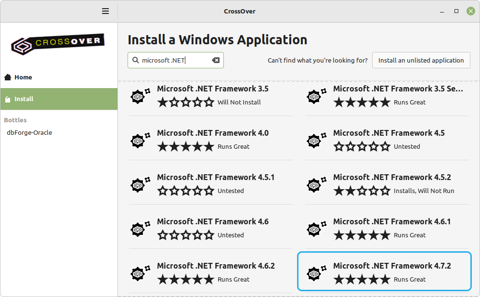Select Microsoft .NET Framework 4.6.2 title
This screenshot has height=297, width=480.
tap(216, 266)
